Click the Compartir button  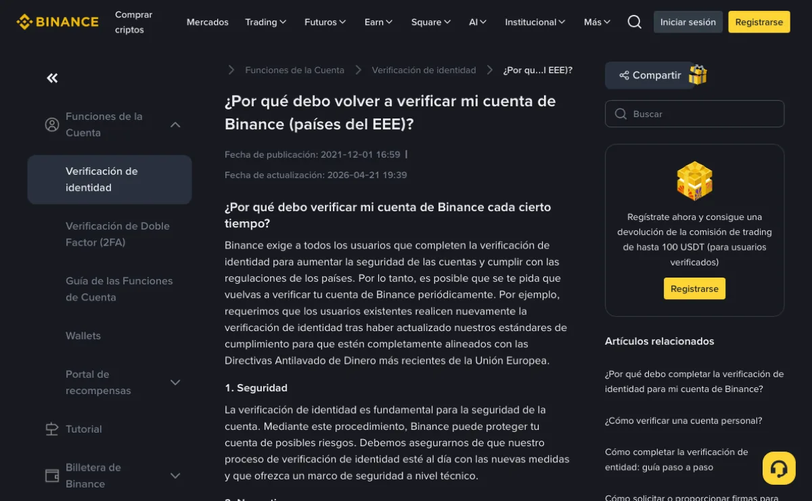tap(650, 75)
